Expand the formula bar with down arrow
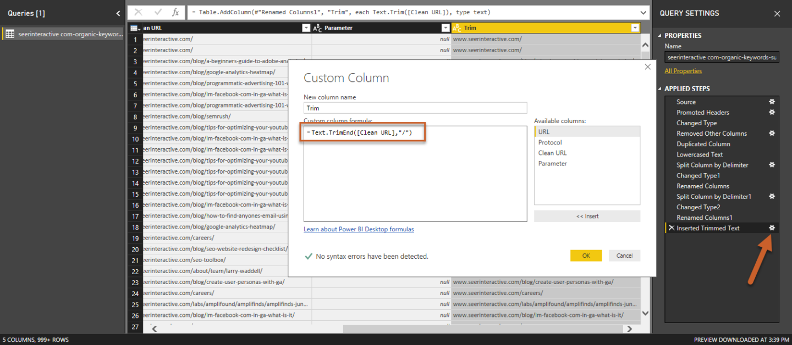The image size is (792, 345). click(x=643, y=12)
